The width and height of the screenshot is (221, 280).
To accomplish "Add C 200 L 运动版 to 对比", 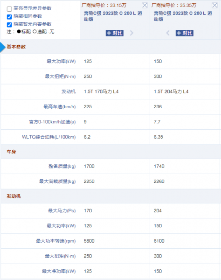I will 115,33.
